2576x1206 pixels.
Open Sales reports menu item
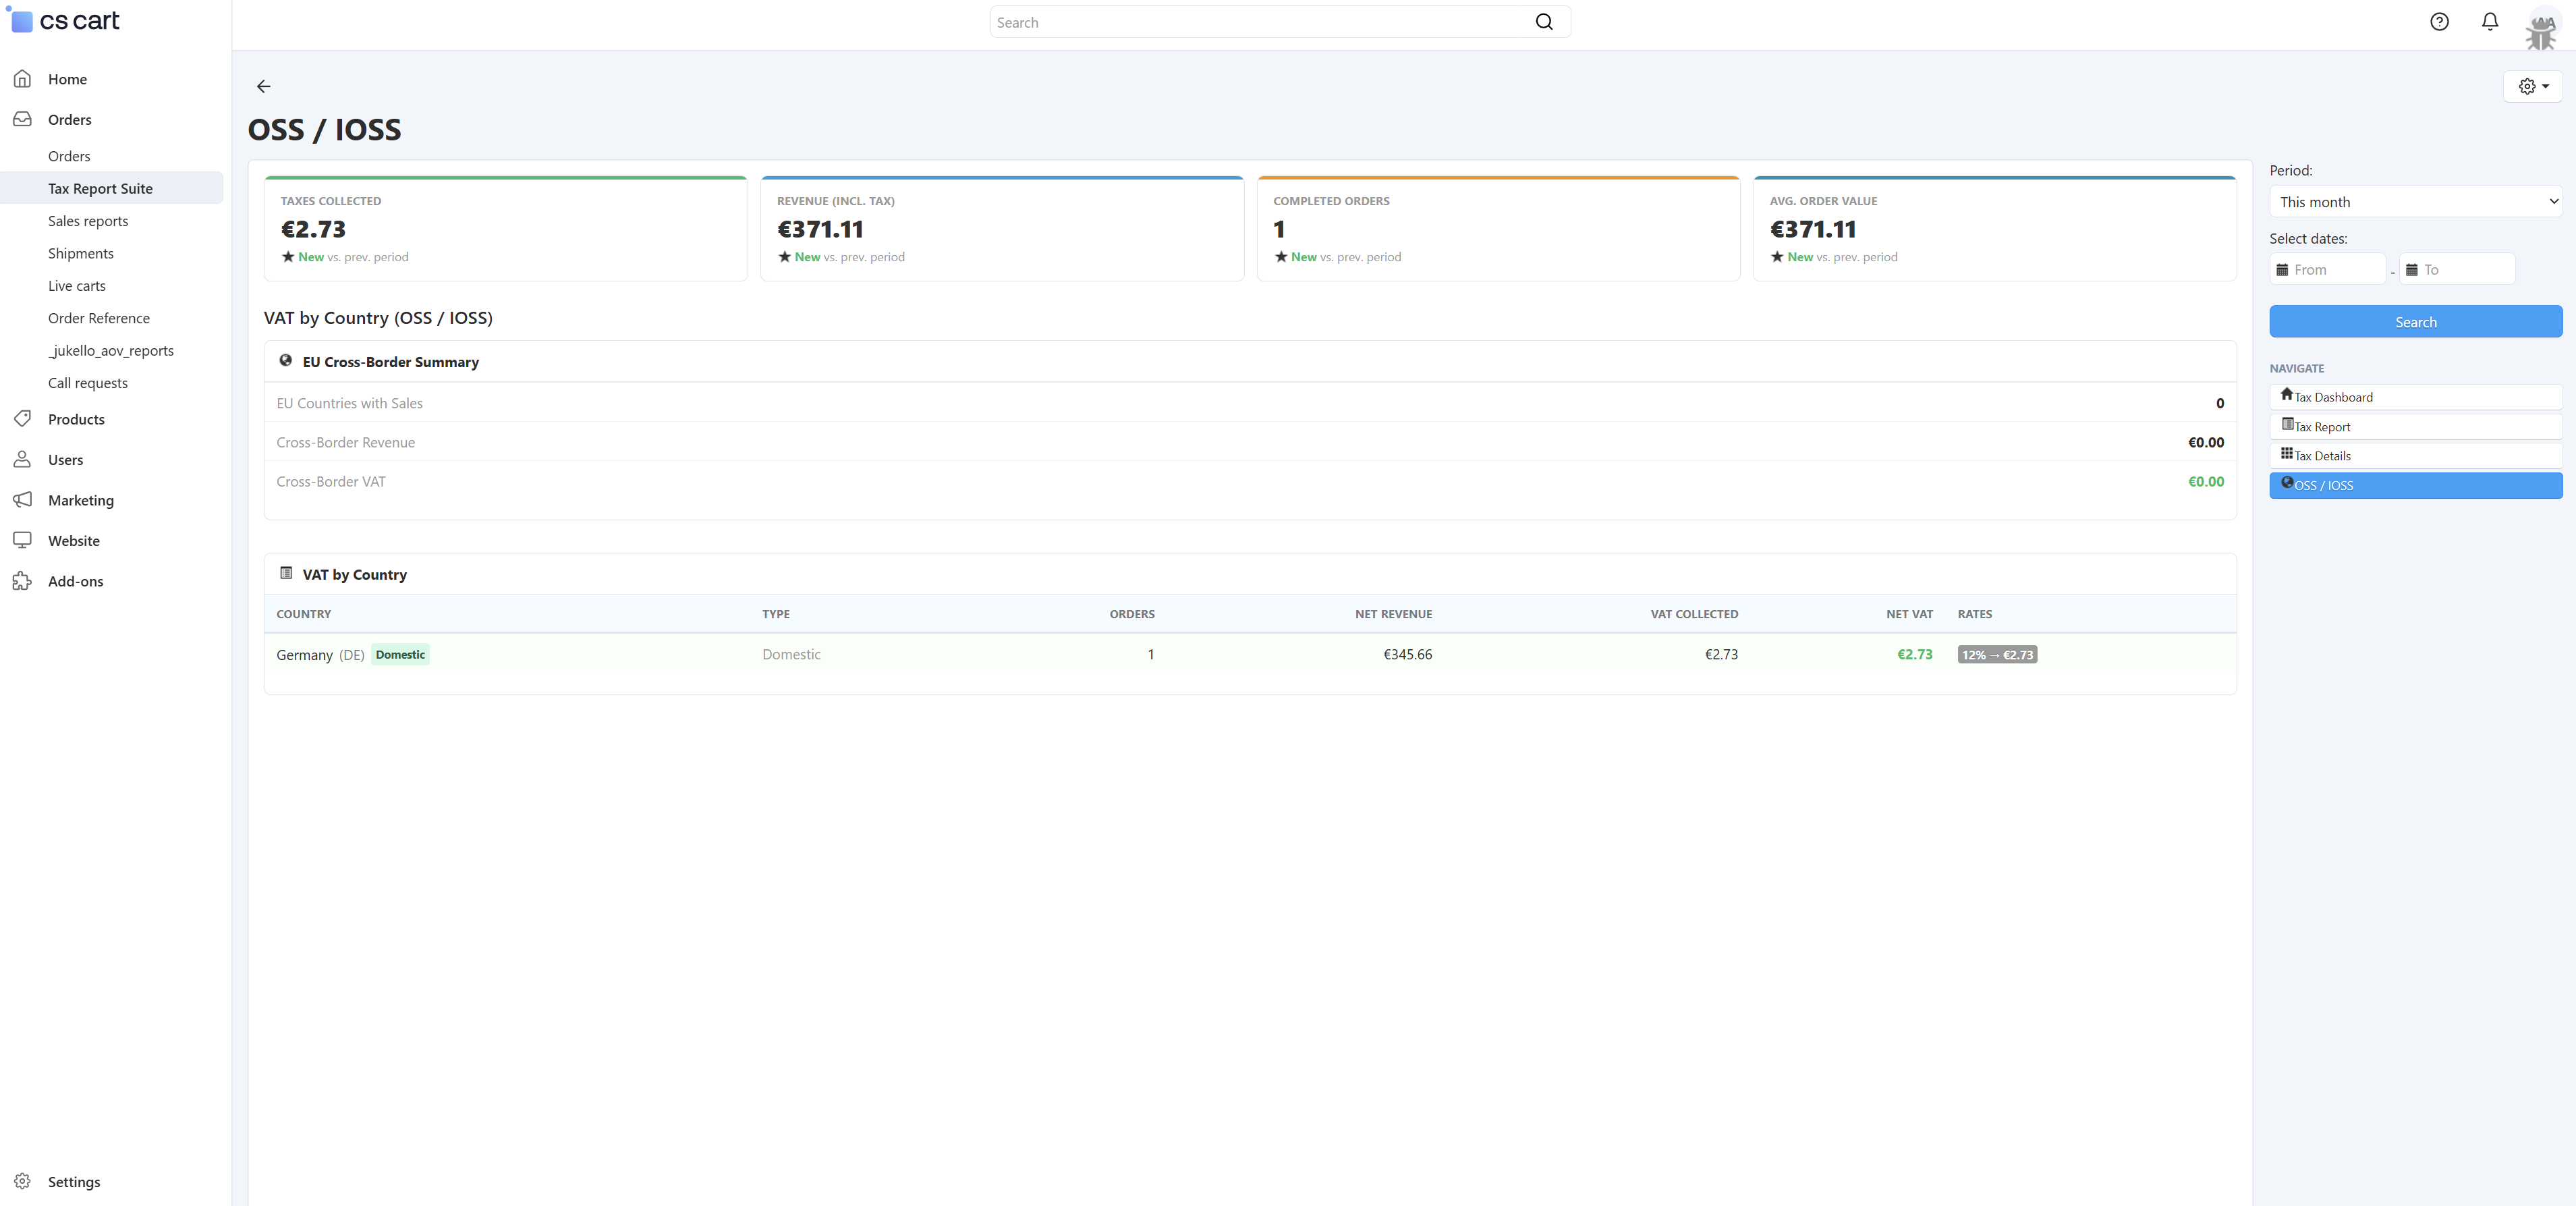click(88, 221)
